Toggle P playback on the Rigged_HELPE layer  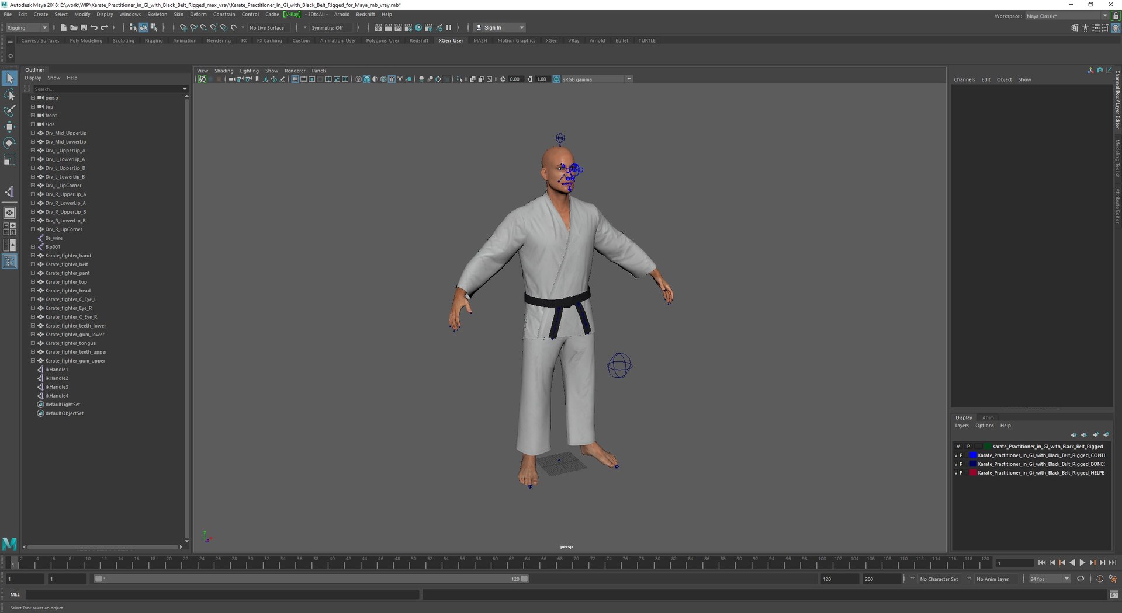point(961,473)
